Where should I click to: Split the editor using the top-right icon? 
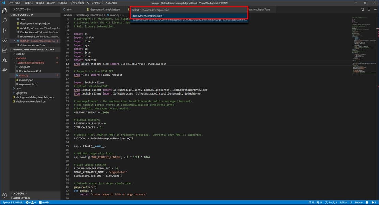[362, 10]
